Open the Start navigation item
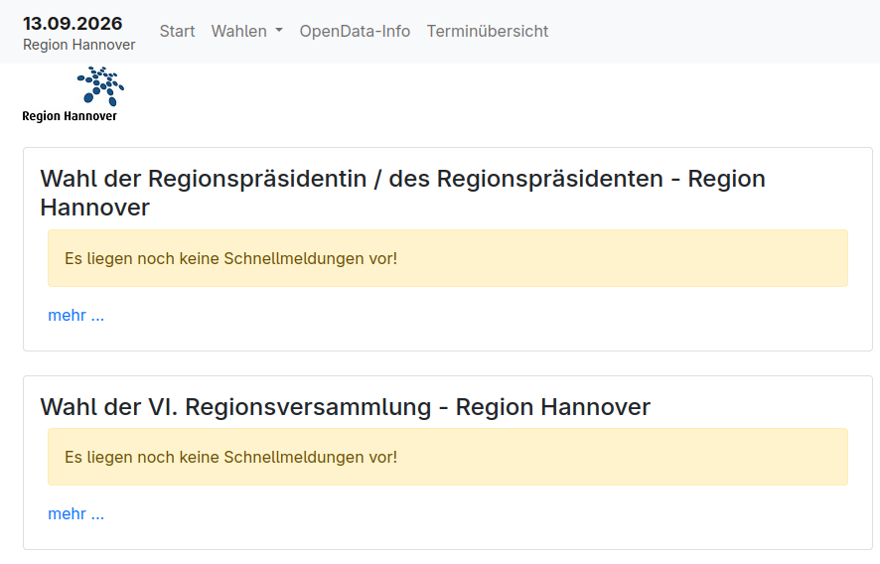Image resolution: width=880 pixels, height=564 pixels. [x=177, y=32]
